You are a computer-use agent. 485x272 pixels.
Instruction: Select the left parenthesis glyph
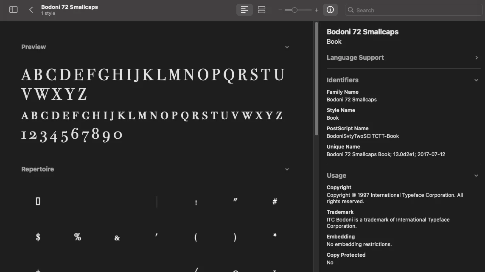point(196,237)
